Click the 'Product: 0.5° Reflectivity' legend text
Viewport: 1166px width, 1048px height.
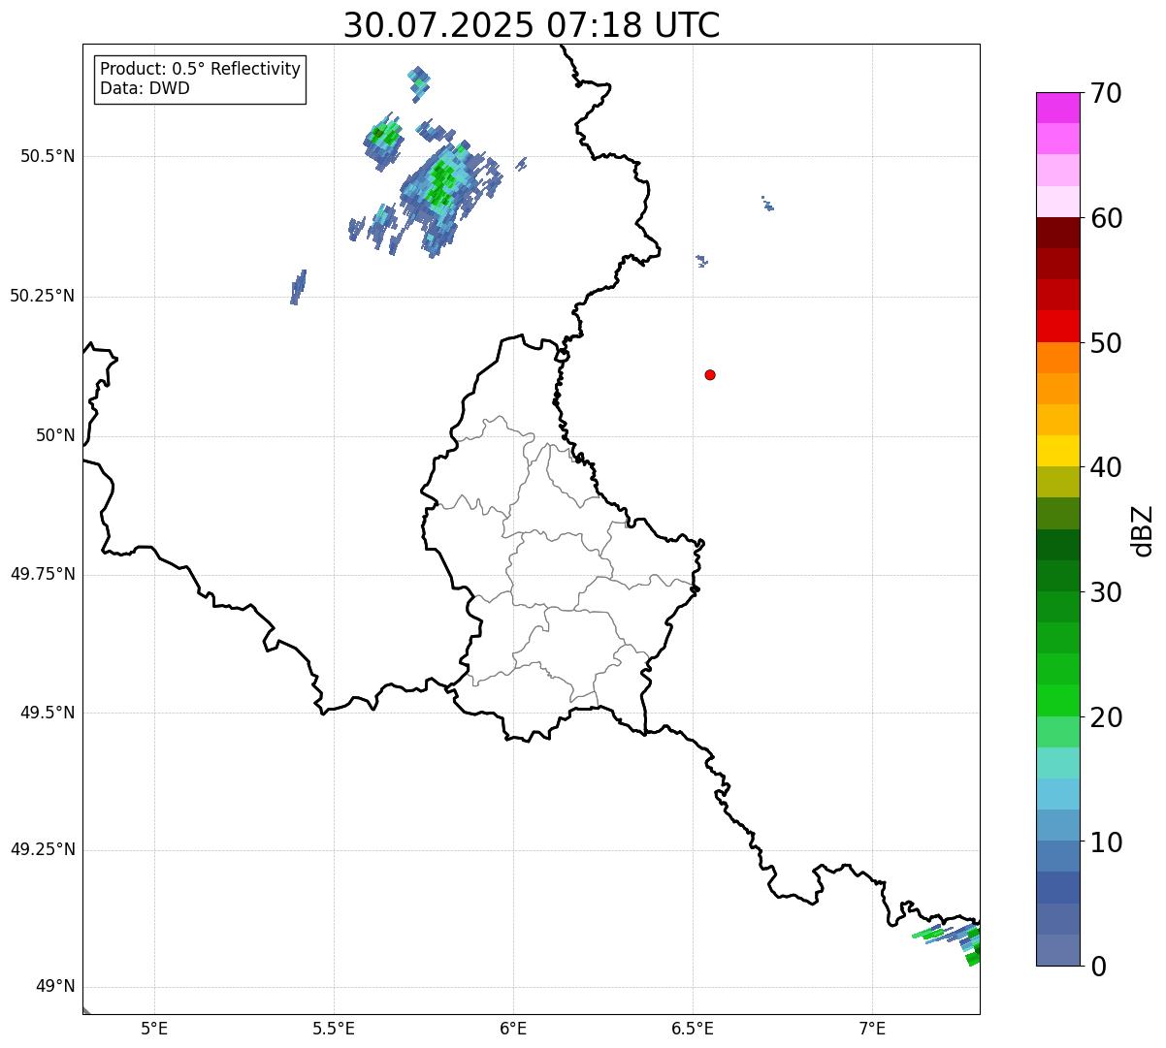coord(201,70)
